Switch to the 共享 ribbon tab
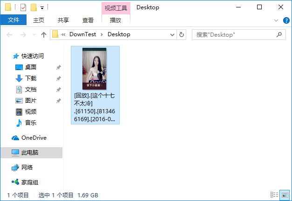Viewport: 292px width, 201px height. click(x=63, y=20)
